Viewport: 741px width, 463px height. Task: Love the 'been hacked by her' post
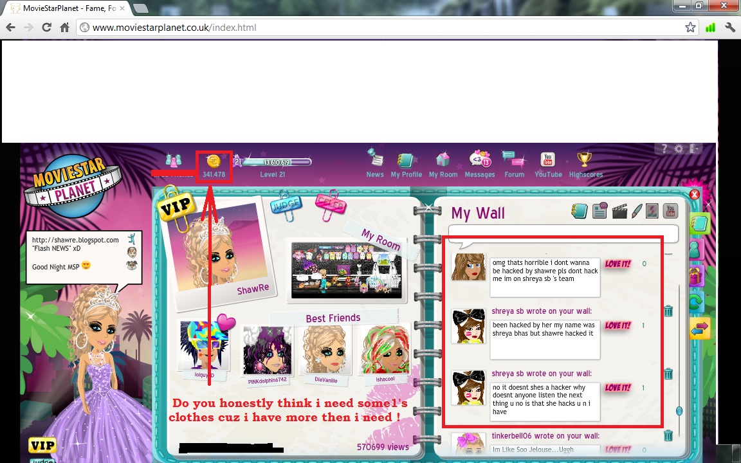point(617,325)
